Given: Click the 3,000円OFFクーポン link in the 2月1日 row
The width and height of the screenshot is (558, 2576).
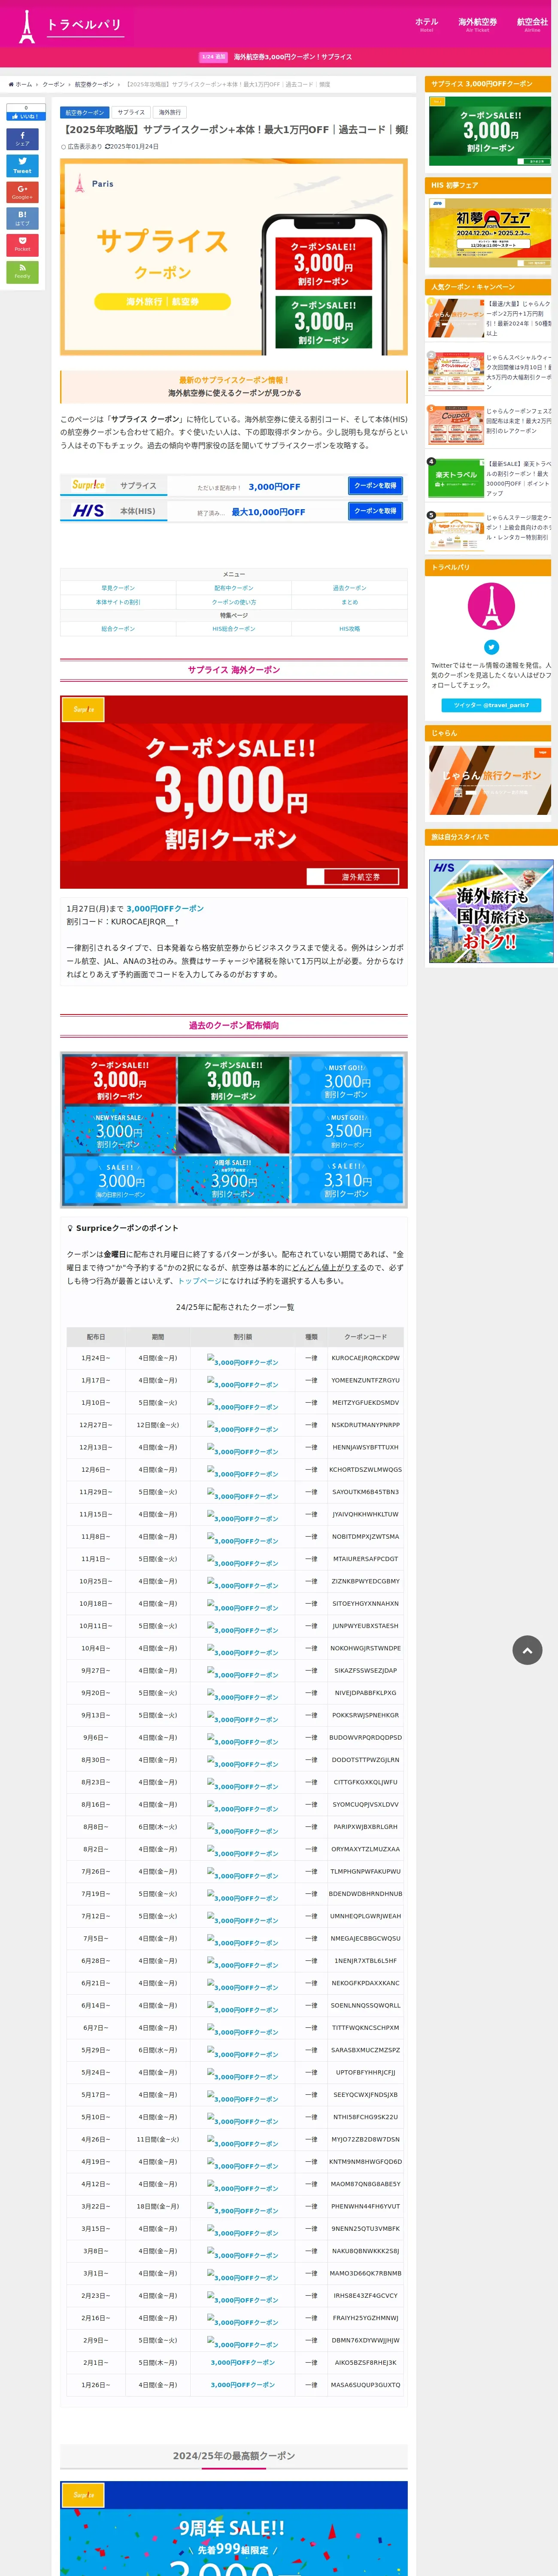Looking at the screenshot, I should pos(243,2363).
